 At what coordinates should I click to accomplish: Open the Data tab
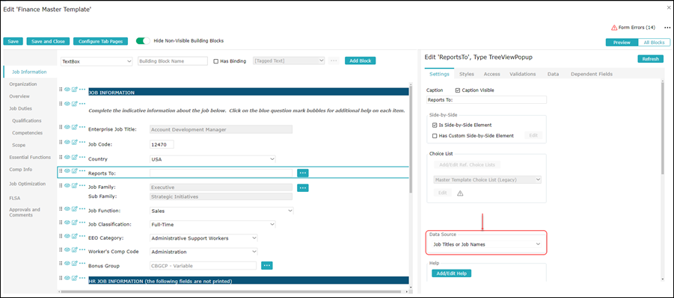[x=554, y=74]
